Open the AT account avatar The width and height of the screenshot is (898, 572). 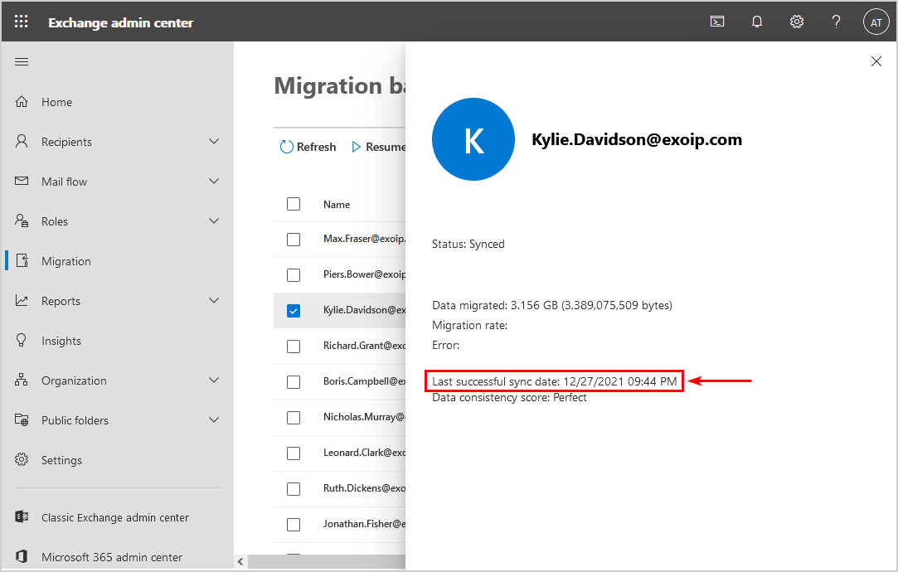[x=876, y=21]
